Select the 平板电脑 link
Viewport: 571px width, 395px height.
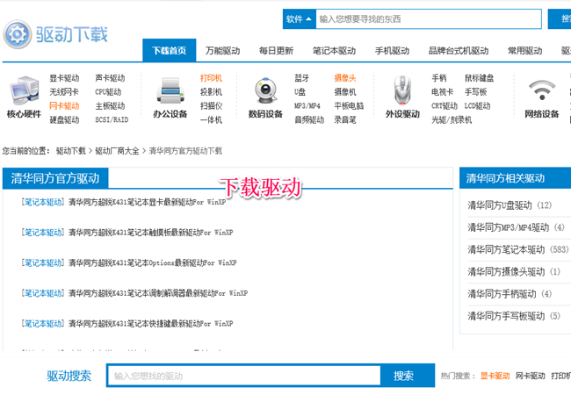349,106
